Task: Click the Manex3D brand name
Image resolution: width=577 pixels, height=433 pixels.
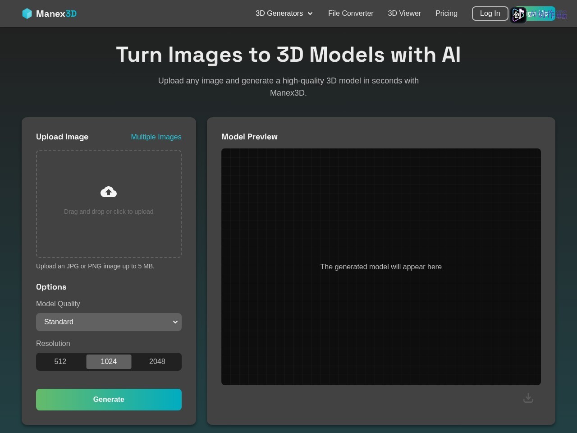Action: coord(56,14)
